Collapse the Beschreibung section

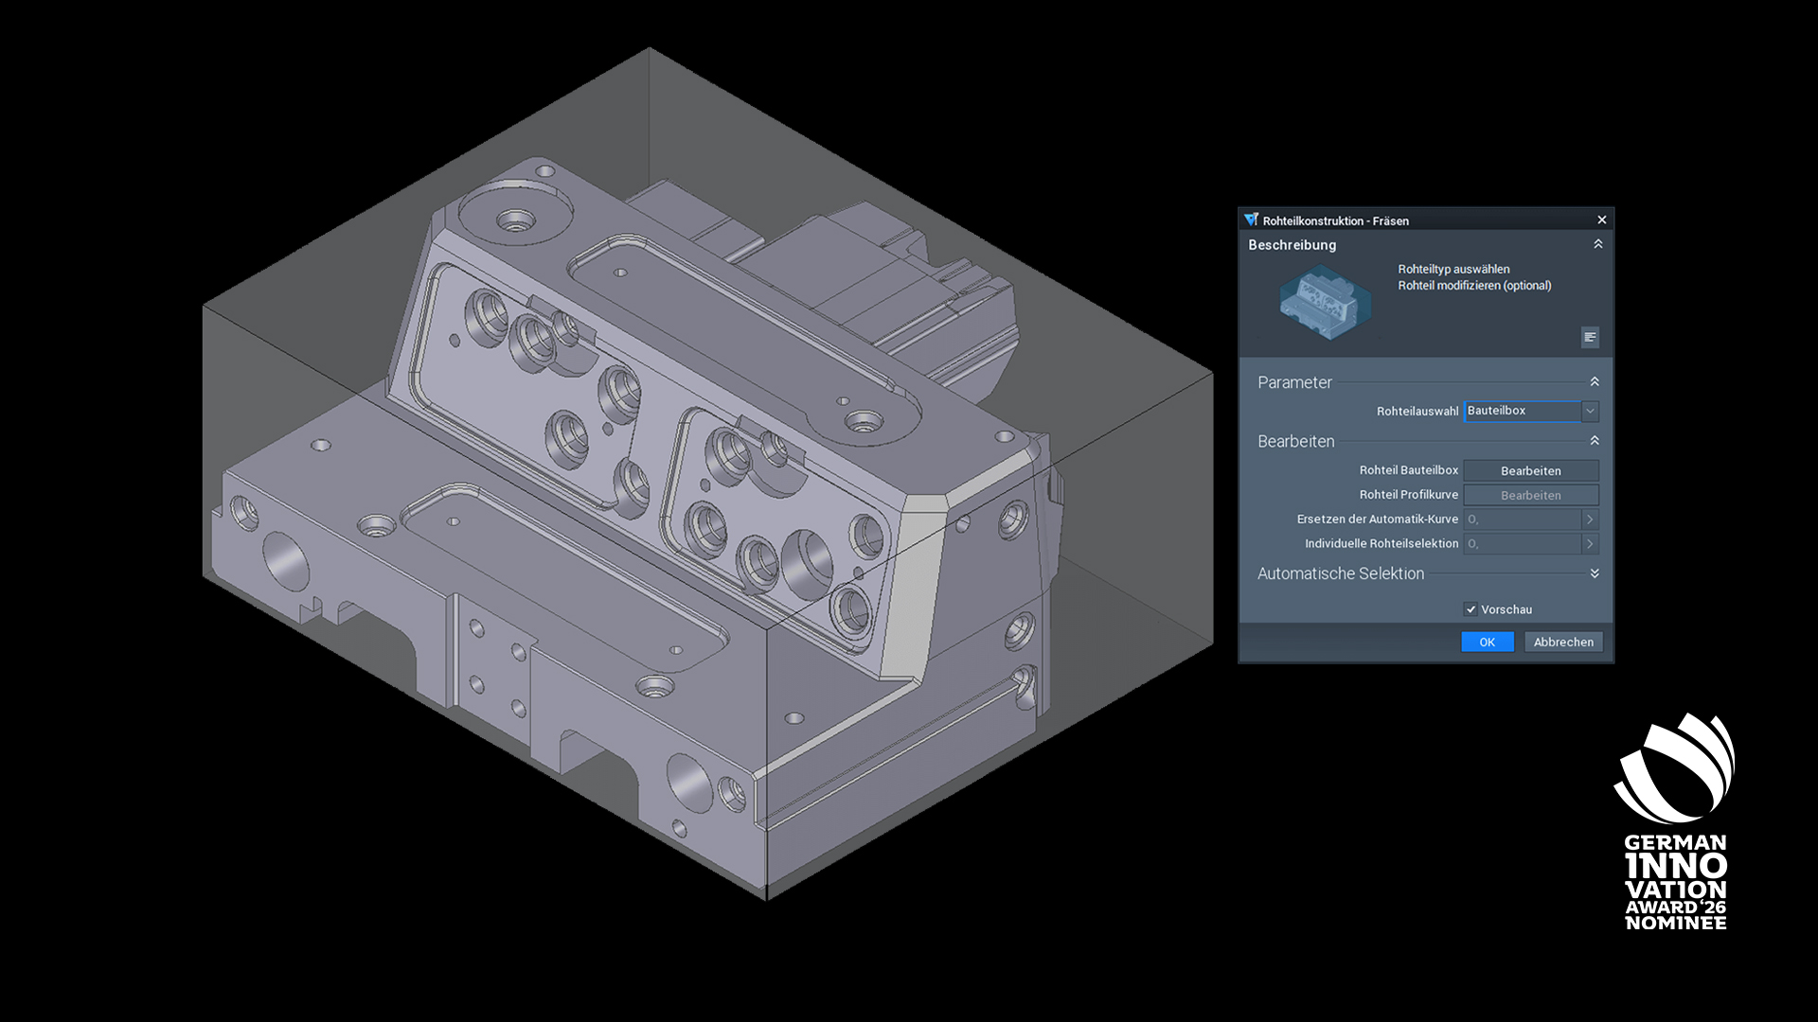click(1597, 244)
